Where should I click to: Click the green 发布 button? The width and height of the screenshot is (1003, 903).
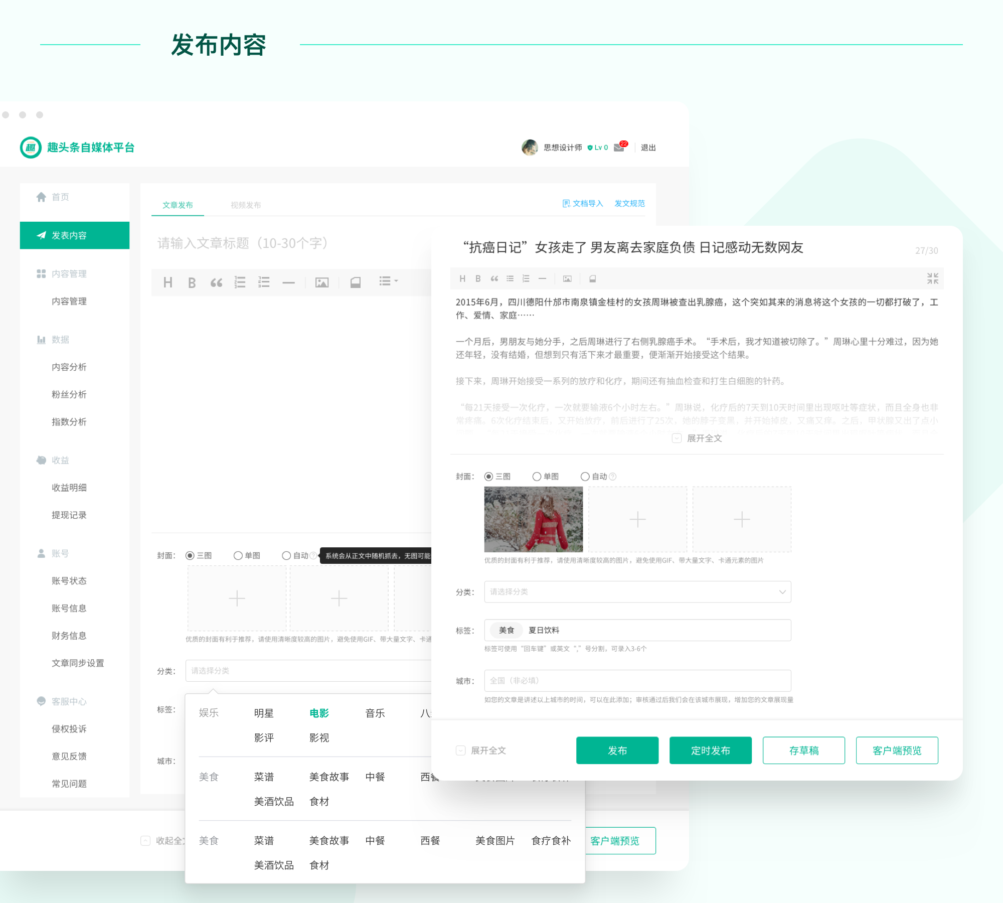(617, 750)
